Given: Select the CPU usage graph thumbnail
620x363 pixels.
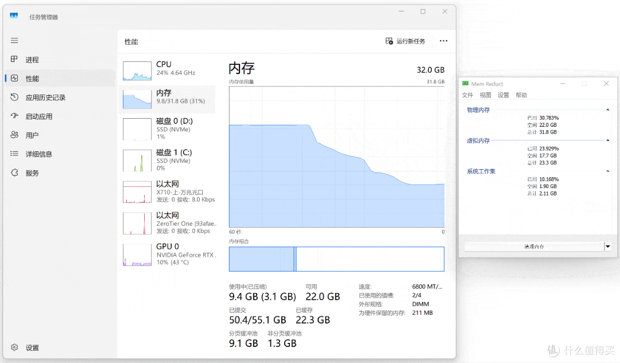Looking at the screenshot, I should tap(137, 71).
